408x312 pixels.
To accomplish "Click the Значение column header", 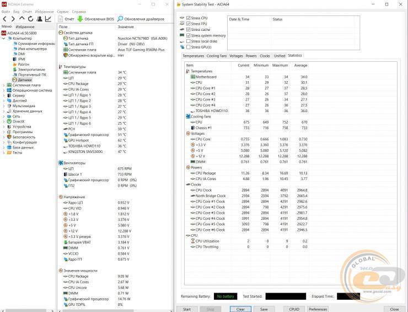I will click(x=126, y=27).
